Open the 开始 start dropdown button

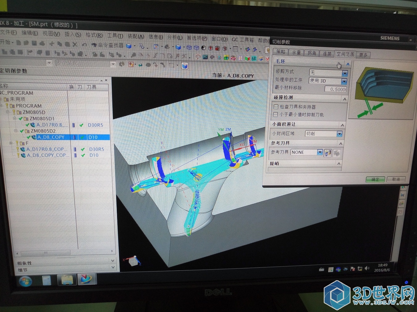(x=7, y=42)
